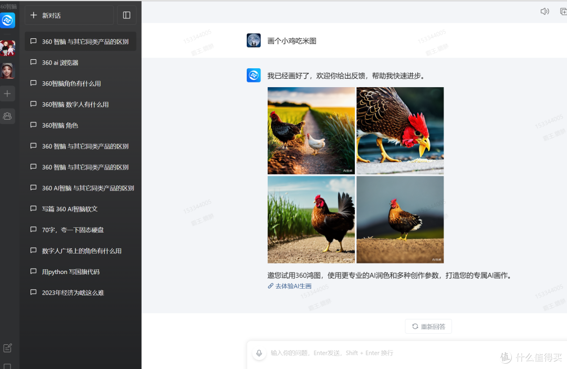Image resolution: width=567 pixels, height=369 pixels.
Task: Click the chat bubble icon beside 2023年经济为啥这么难
Action: [33, 292]
